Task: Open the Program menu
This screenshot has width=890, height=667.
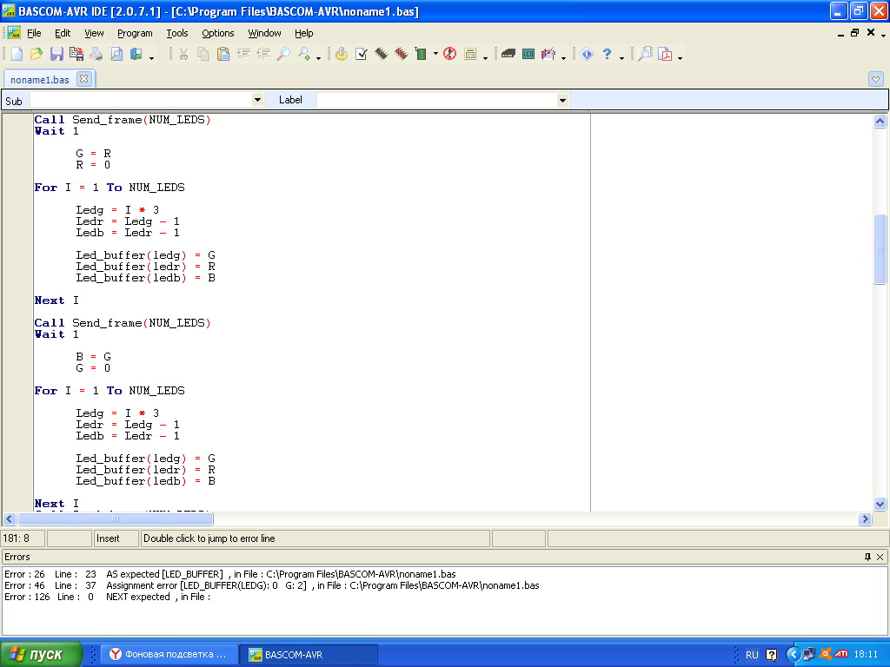Action: click(x=135, y=33)
